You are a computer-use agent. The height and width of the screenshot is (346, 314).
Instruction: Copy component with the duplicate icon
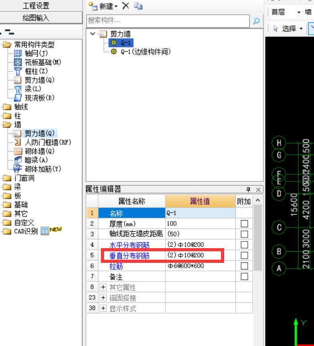[138, 6]
